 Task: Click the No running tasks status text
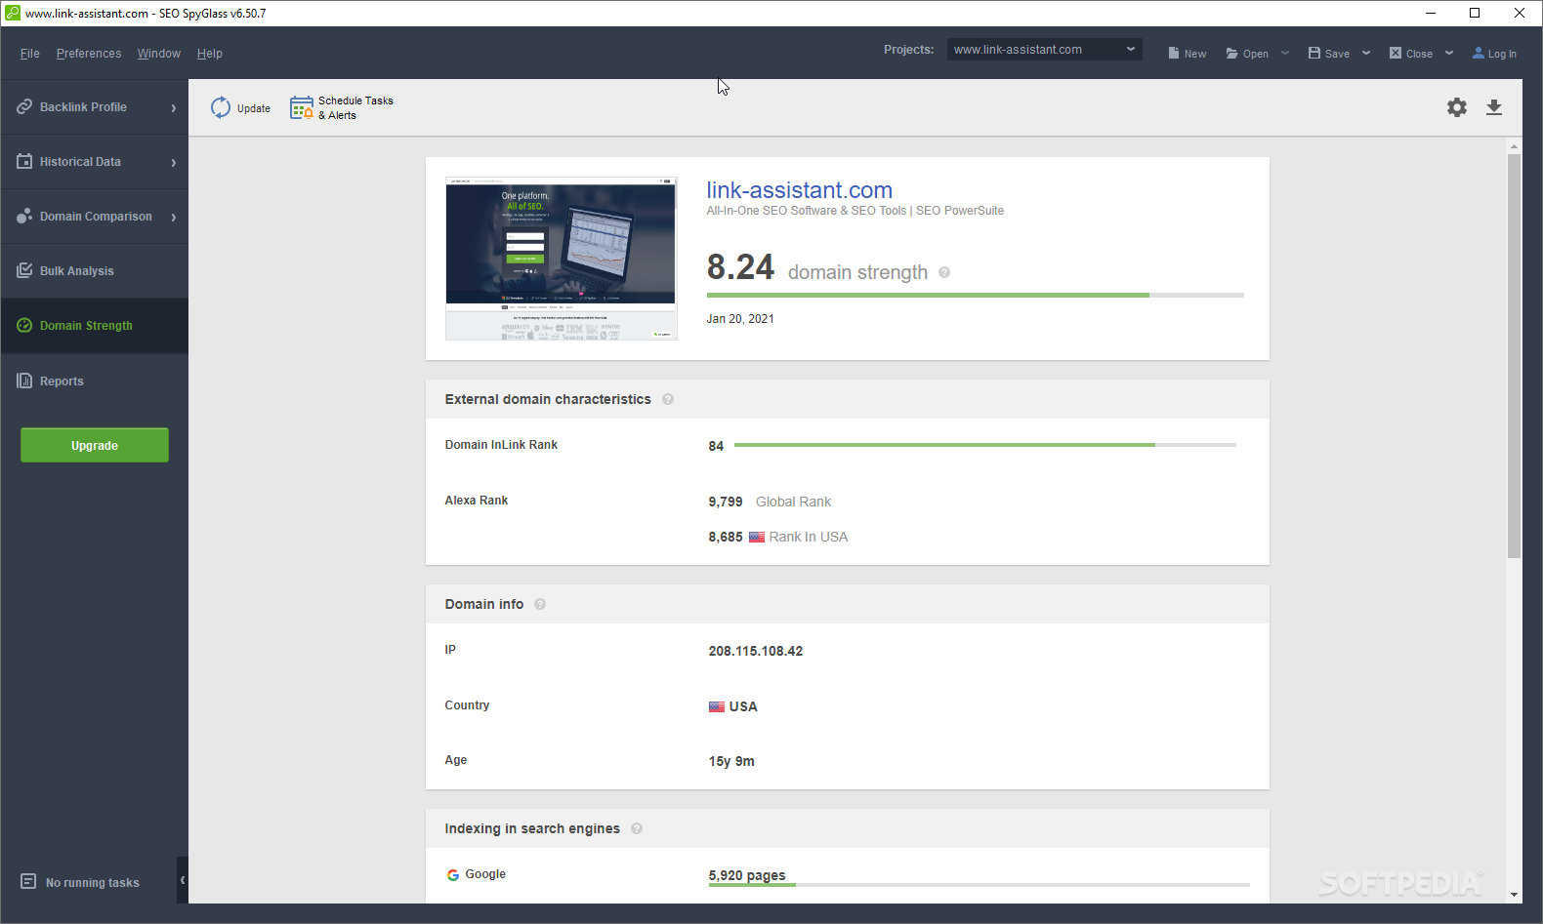(93, 883)
